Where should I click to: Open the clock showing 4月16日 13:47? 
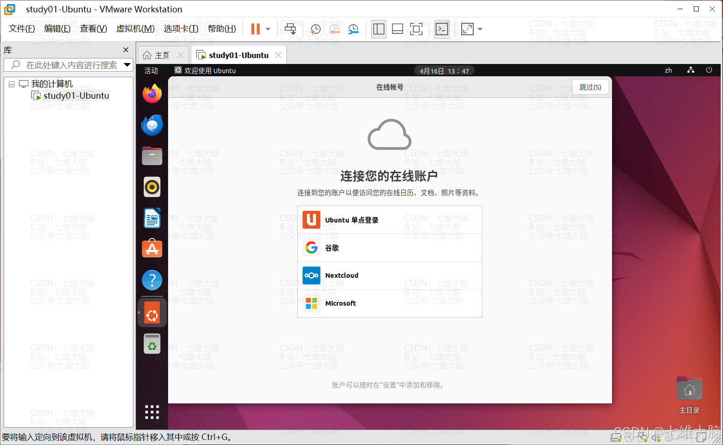pos(444,71)
